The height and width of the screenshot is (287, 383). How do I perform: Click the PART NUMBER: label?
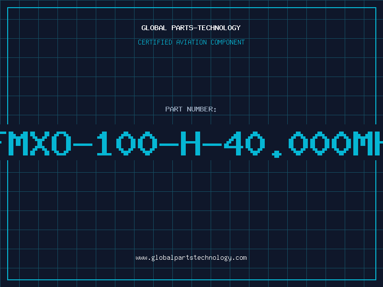pos(191,109)
